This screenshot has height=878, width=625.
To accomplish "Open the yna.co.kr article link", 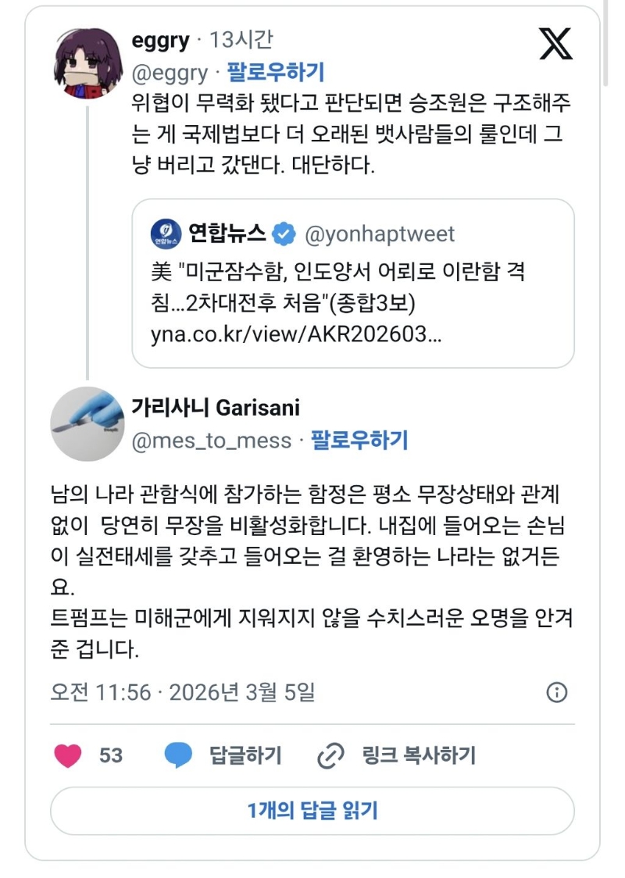I will [296, 334].
